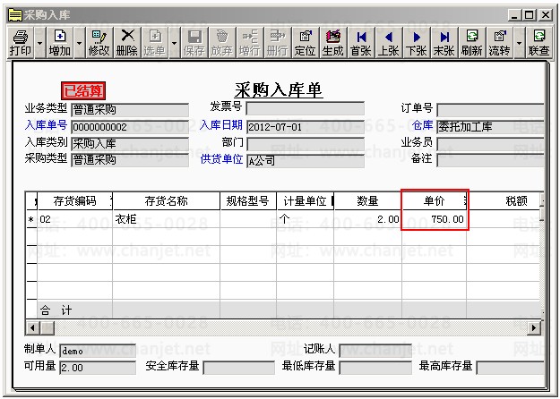Select the quantity cell 2.00 in the table

(x=368, y=219)
